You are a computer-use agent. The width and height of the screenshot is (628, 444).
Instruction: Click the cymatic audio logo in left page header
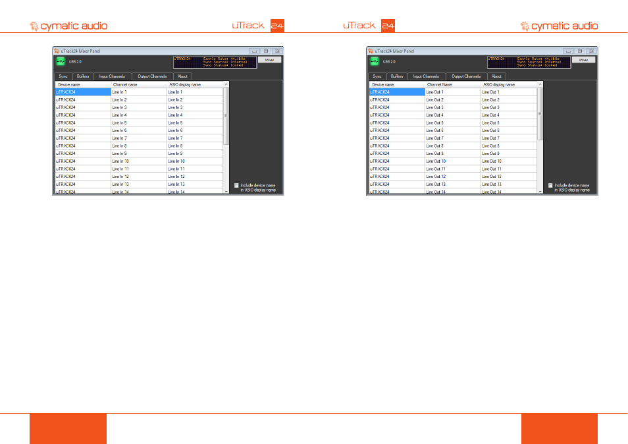[x=68, y=26]
